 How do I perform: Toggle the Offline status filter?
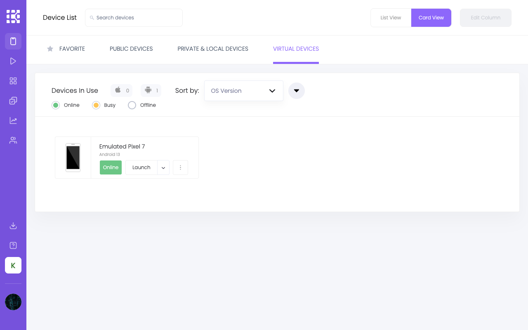[x=132, y=105]
